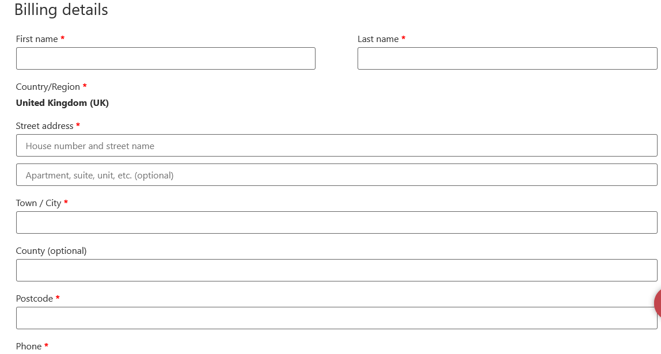Click the Town / City label
Screen dimensions: 661x354
click(x=39, y=203)
